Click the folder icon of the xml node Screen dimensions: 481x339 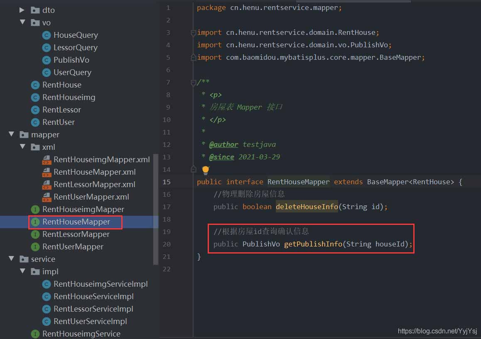(x=34, y=147)
